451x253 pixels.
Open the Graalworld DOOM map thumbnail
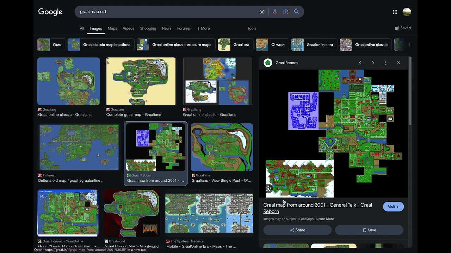coord(132,213)
